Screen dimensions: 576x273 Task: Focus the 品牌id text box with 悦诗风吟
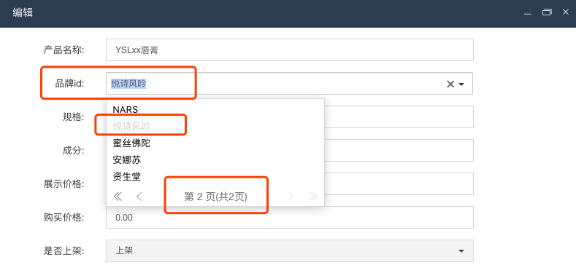275,84
